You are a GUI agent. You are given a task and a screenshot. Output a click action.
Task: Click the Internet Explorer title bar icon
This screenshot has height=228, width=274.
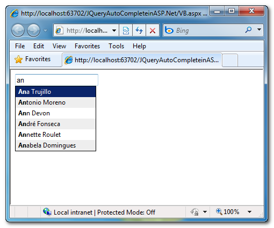(x=15, y=13)
